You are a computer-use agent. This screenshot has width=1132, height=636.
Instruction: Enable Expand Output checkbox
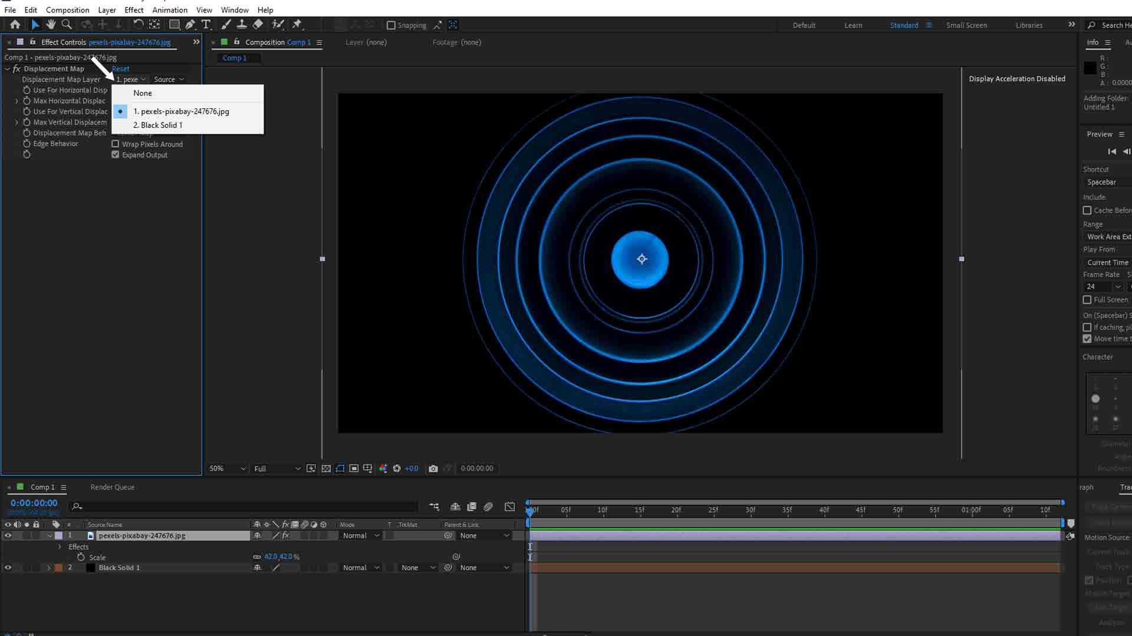(115, 154)
